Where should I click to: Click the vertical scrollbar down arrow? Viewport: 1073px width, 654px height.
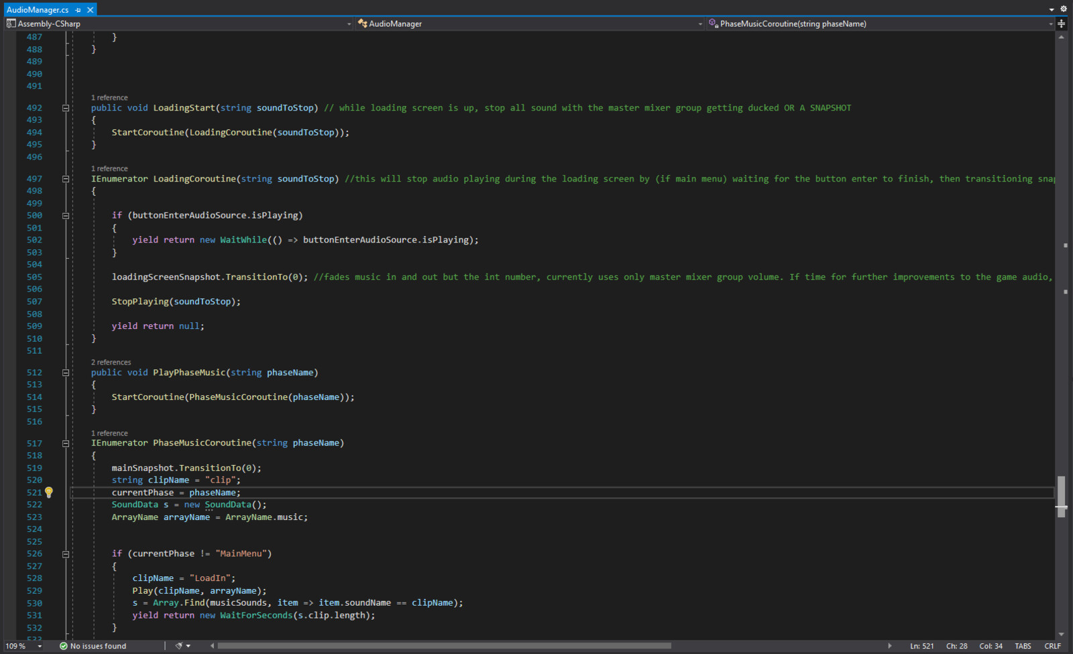coord(1061,634)
